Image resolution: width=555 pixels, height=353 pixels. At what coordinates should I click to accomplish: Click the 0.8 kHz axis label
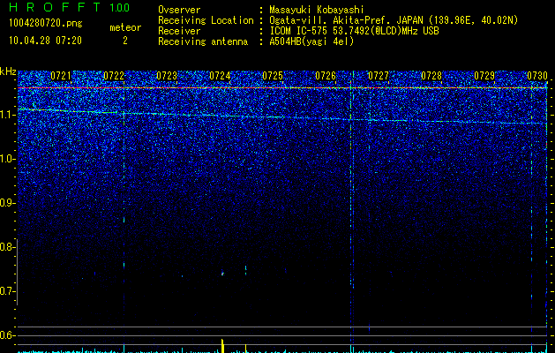[x=7, y=247]
